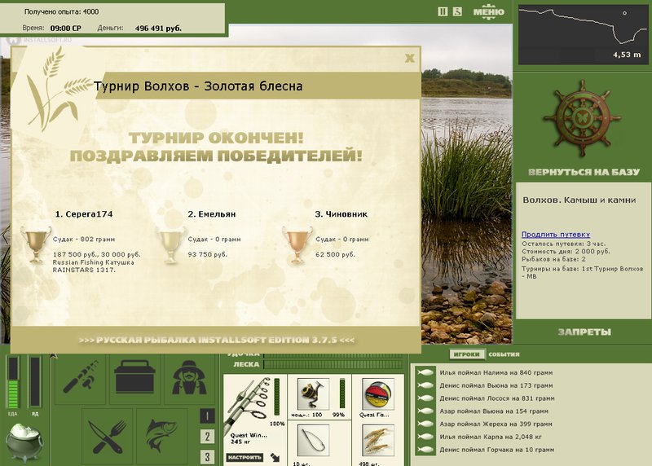Select the shrimp bait item slot

point(378,440)
